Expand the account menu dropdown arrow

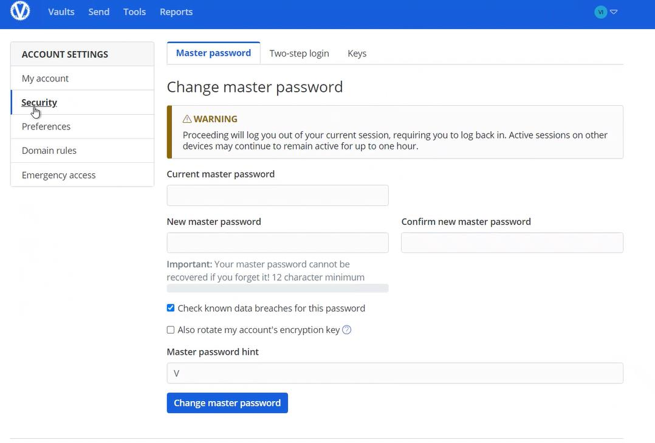pos(614,12)
